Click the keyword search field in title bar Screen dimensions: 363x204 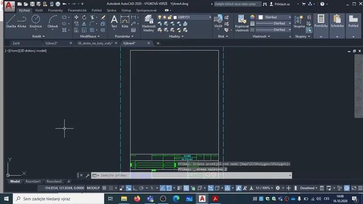(237, 4)
